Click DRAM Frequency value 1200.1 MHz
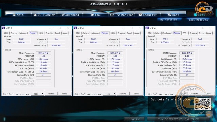The height and width of the screenshot is (122, 217). click(187, 53)
